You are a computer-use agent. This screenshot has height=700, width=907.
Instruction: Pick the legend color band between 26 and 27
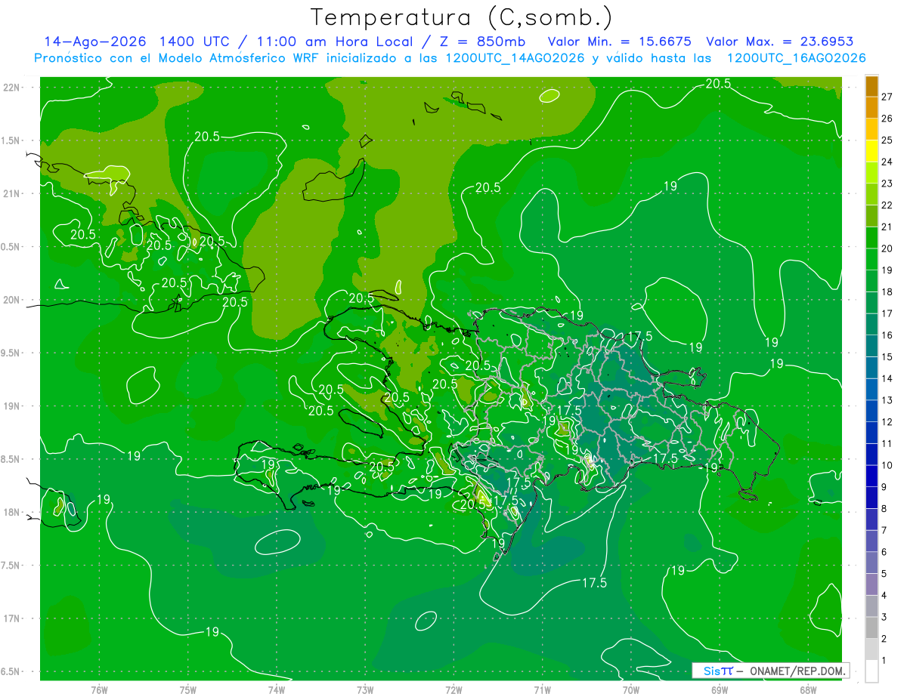871,107
